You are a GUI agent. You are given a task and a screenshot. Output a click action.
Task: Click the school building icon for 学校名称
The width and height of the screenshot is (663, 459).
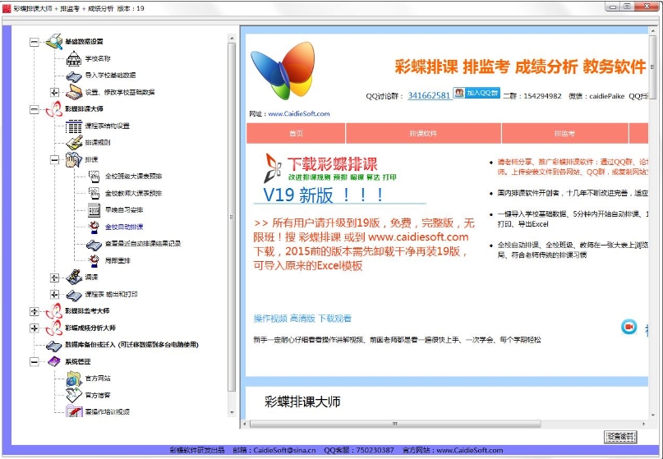tap(74, 58)
